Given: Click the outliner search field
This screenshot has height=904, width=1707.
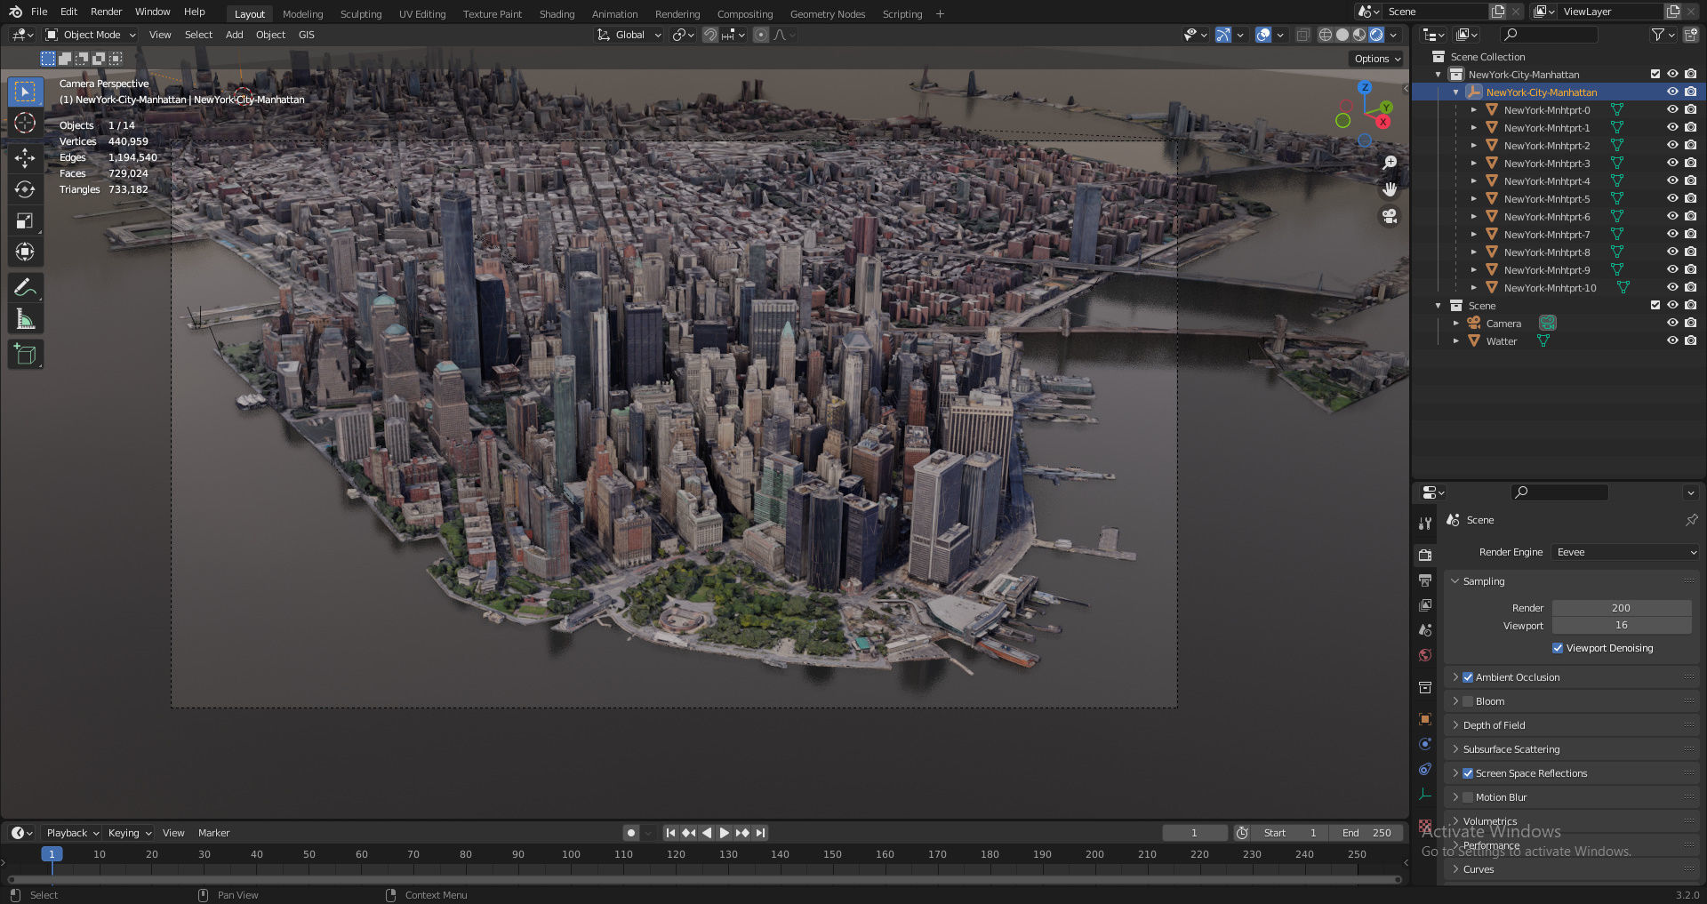Looking at the screenshot, I should tap(1549, 35).
